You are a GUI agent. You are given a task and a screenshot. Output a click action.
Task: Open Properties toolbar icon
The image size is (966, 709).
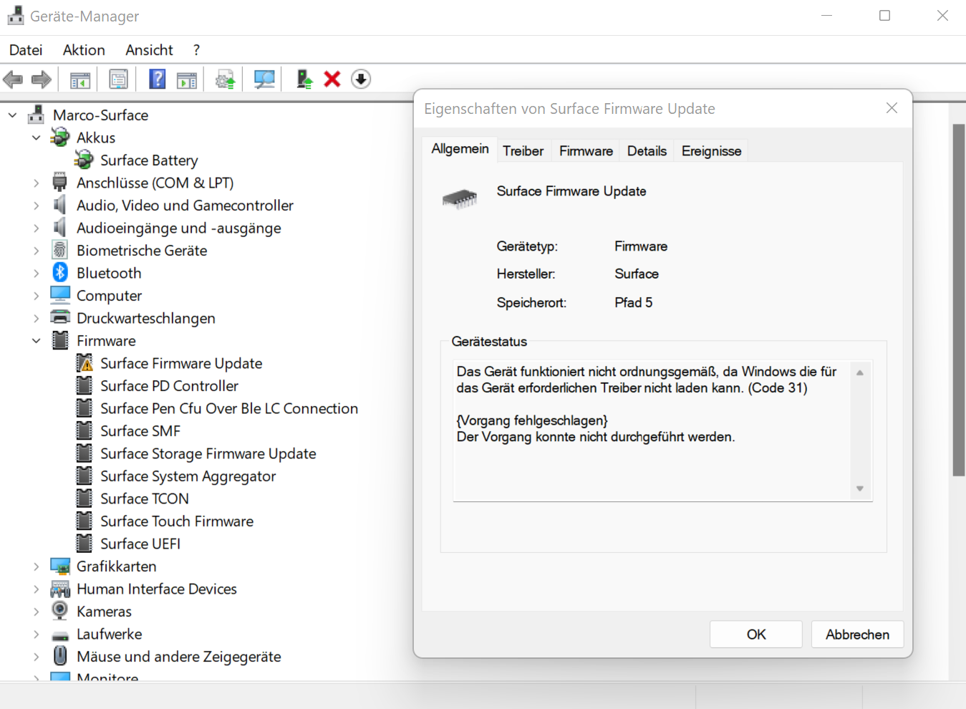[119, 79]
